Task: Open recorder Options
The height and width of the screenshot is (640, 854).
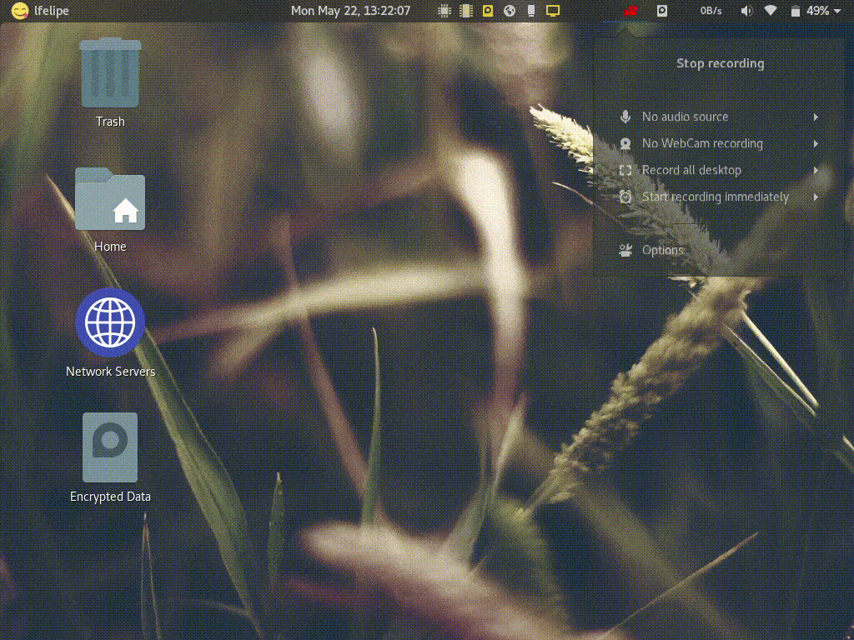Action: tap(719, 250)
